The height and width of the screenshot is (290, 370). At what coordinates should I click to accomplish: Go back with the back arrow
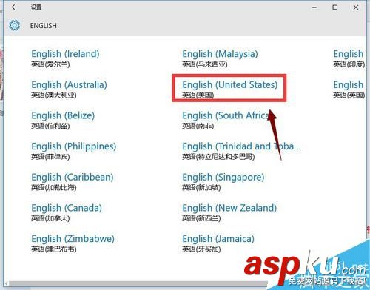click(14, 7)
